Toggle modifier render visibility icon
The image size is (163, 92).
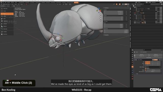pyautogui.click(x=157, y=60)
